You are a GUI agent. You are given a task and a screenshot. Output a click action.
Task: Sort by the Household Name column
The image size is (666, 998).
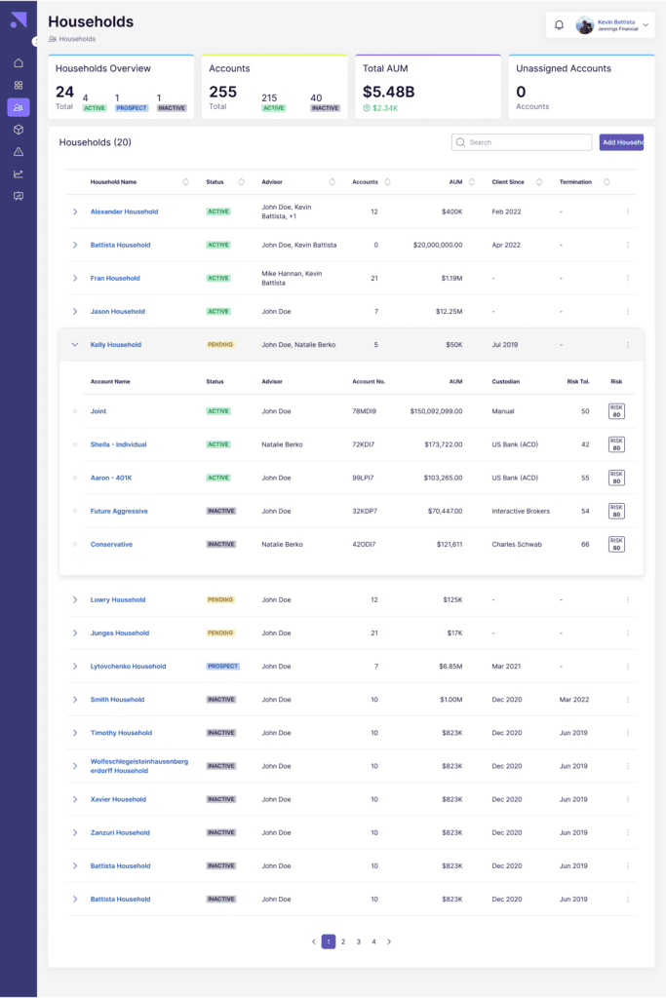point(185,182)
